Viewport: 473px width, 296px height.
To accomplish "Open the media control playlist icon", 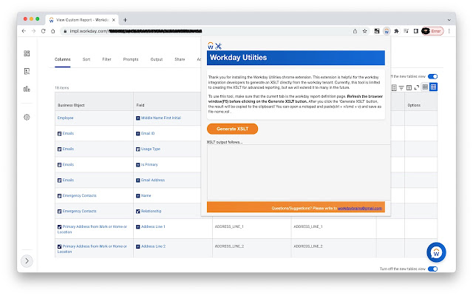I will [x=406, y=31].
